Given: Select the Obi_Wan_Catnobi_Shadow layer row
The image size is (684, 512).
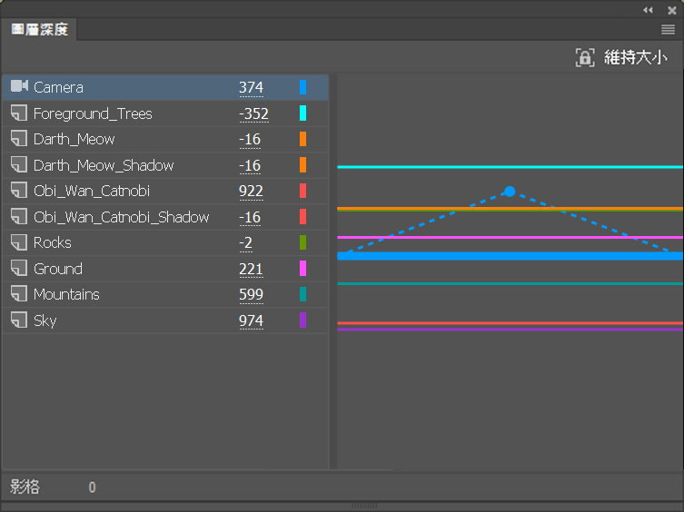Looking at the screenshot, I should (x=122, y=217).
